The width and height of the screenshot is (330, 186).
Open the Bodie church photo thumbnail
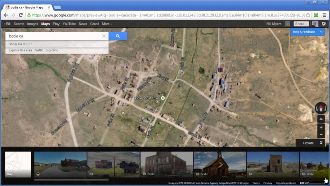pyautogui.click(x=219, y=164)
